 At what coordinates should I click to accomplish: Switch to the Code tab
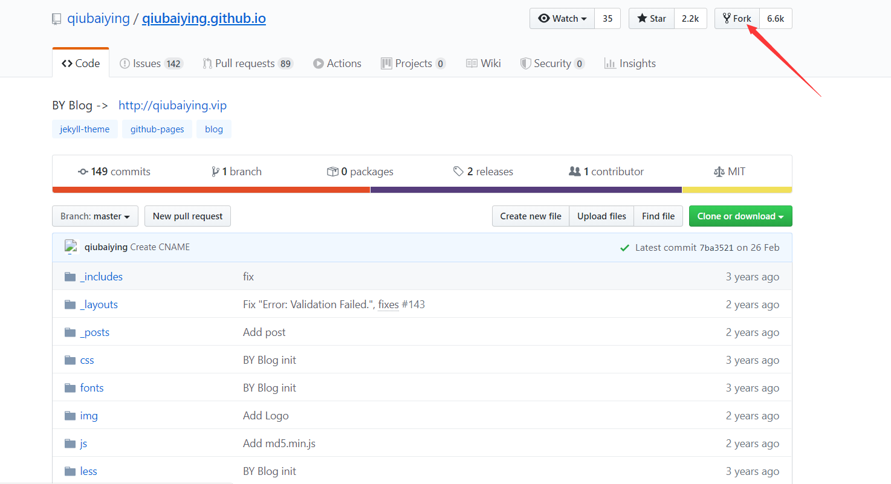[x=81, y=63]
